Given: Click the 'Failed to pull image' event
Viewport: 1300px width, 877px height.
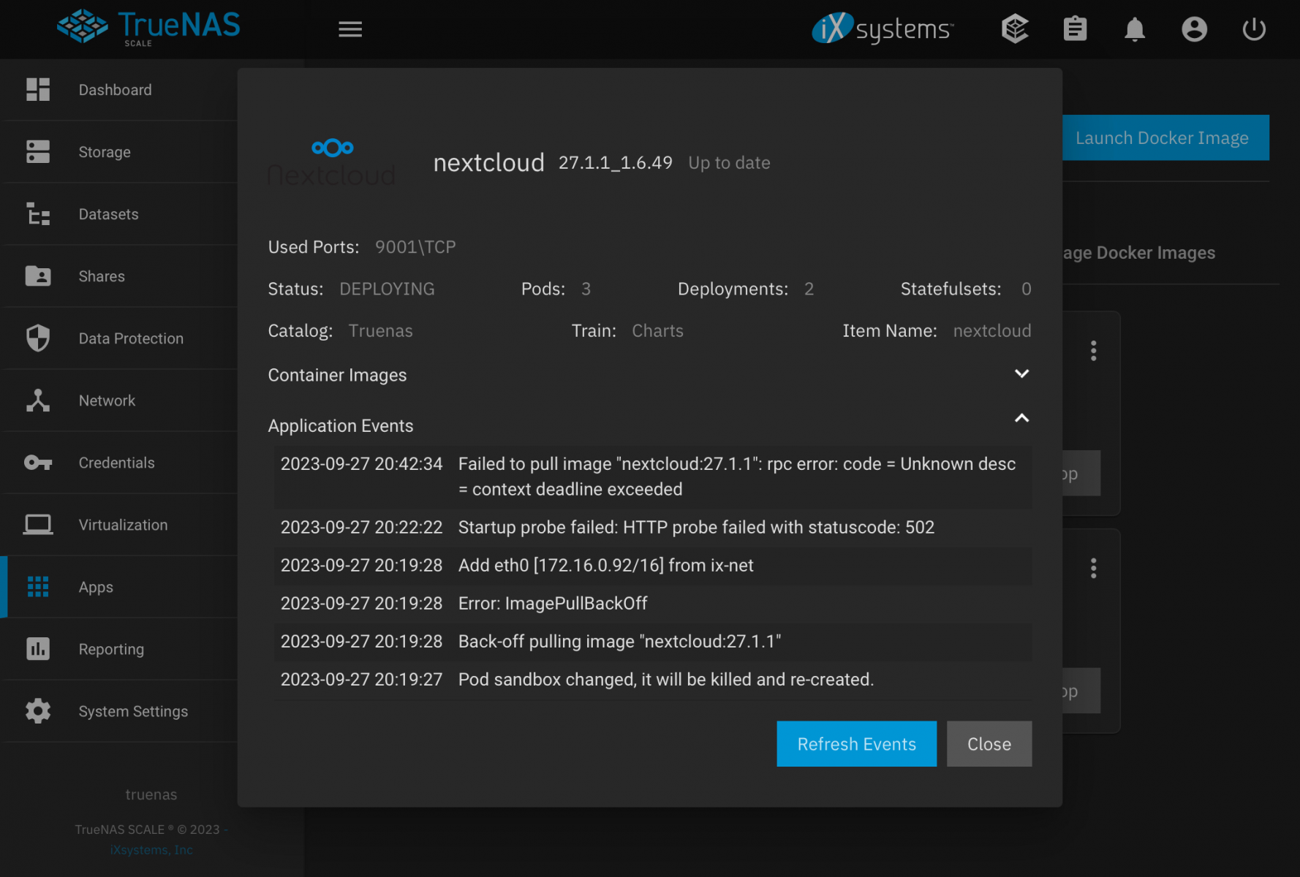Looking at the screenshot, I should point(653,477).
